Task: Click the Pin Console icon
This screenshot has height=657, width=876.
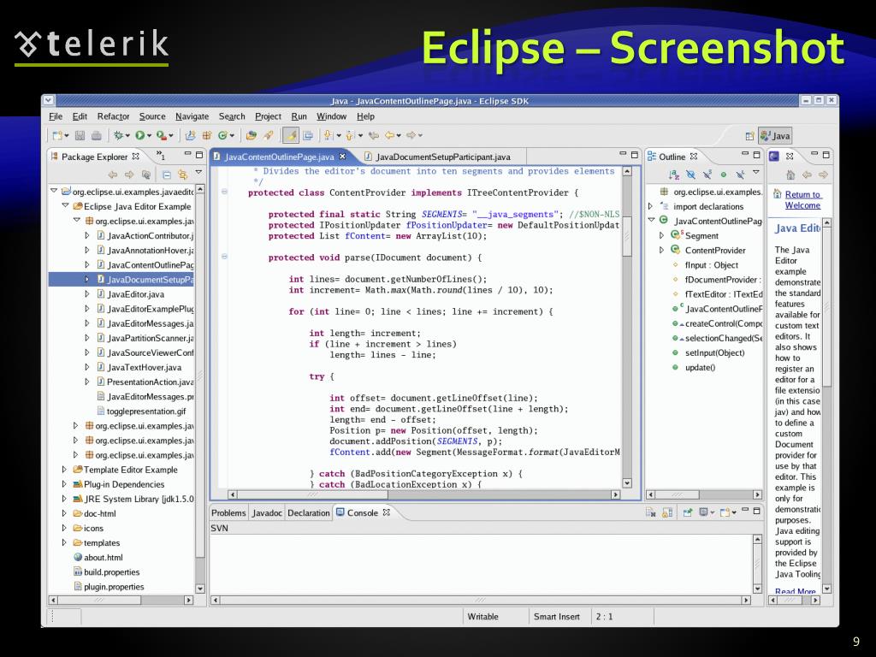Action: [x=688, y=512]
